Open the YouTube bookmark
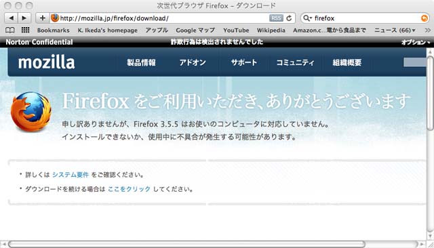This screenshot has height=248, width=434. tap(236, 30)
